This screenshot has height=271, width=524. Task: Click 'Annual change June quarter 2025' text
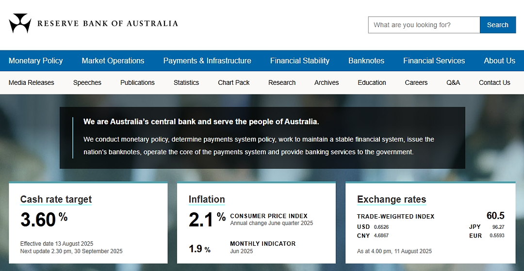pos(272,223)
